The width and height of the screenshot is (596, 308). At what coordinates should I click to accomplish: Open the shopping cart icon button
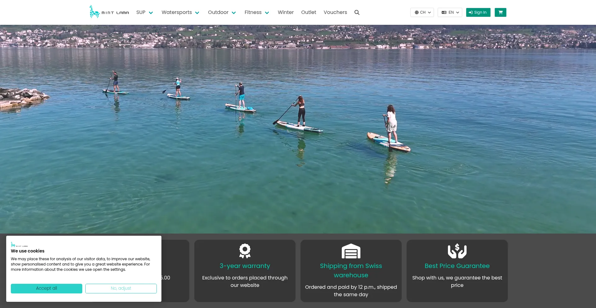click(500, 12)
